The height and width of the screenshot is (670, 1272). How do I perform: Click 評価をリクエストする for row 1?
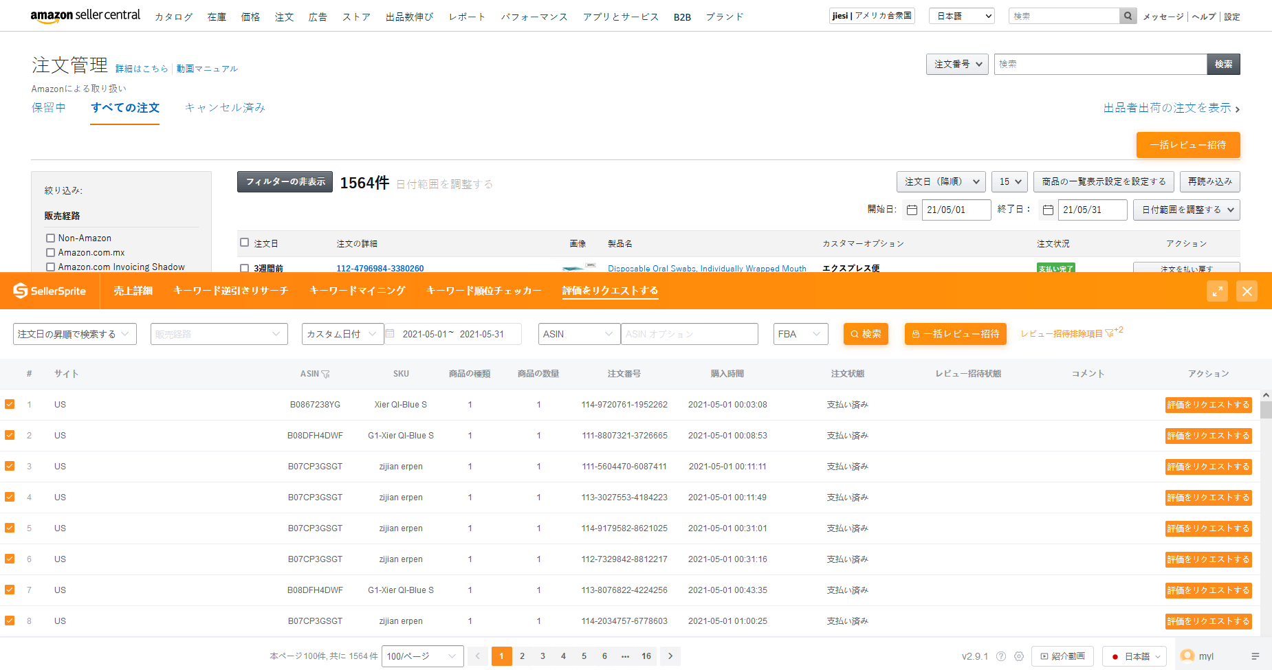[1208, 405]
